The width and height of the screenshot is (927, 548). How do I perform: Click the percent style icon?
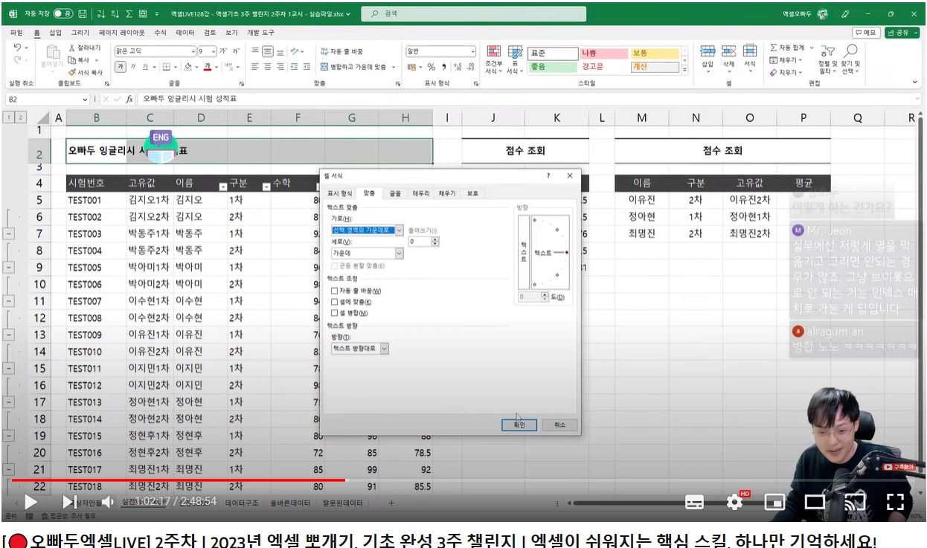pos(431,67)
